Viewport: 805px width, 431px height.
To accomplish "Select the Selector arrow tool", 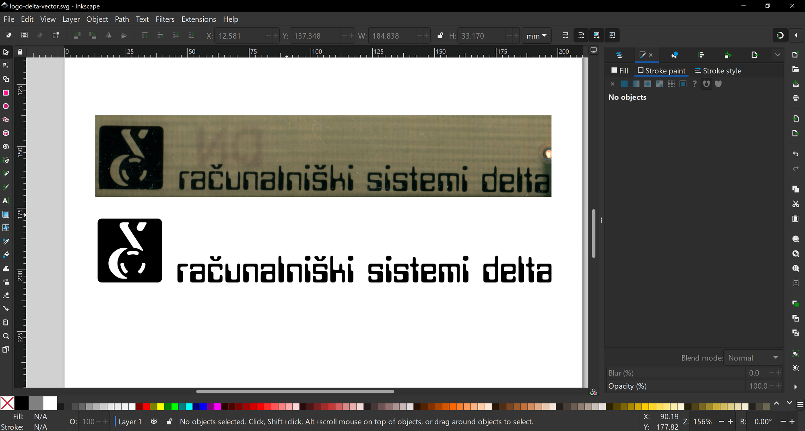I will [x=6, y=52].
